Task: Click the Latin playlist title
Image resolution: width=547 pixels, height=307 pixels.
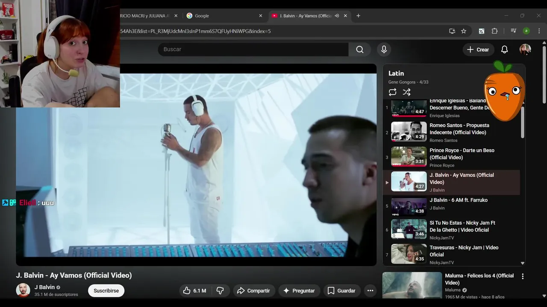Action: [396, 73]
